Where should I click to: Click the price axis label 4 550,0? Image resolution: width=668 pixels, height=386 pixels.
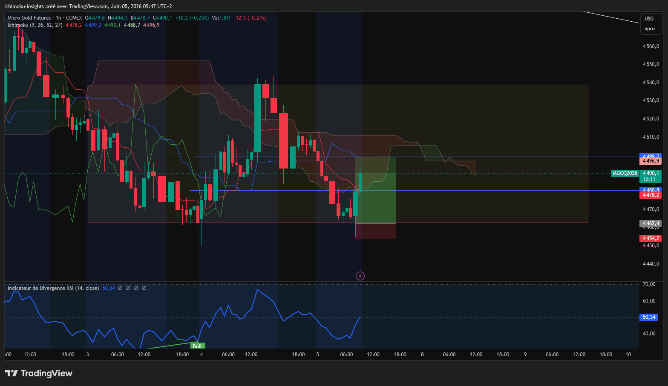coord(651,64)
